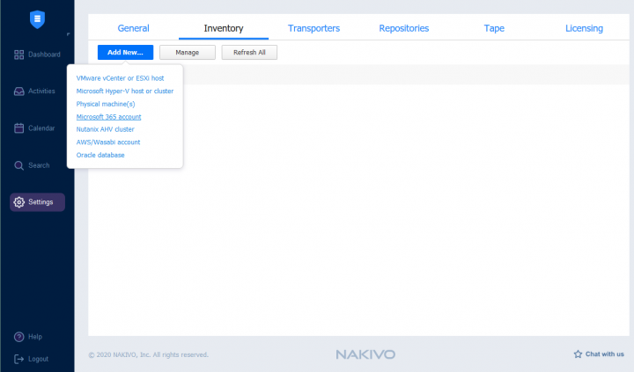Viewport: 634px width, 372px height.
Task: Click the NAKIVO shield logo icon
Action: [x=37, y=19]
